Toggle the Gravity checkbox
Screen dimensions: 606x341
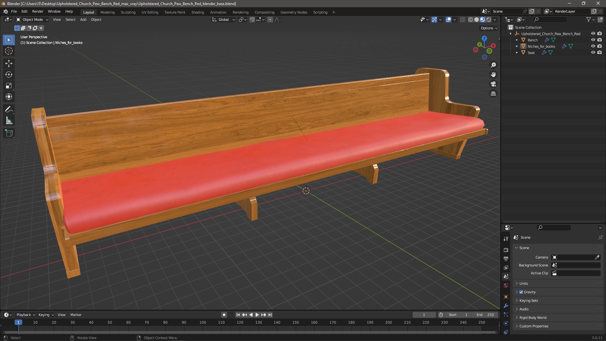[x=521, y=292]
